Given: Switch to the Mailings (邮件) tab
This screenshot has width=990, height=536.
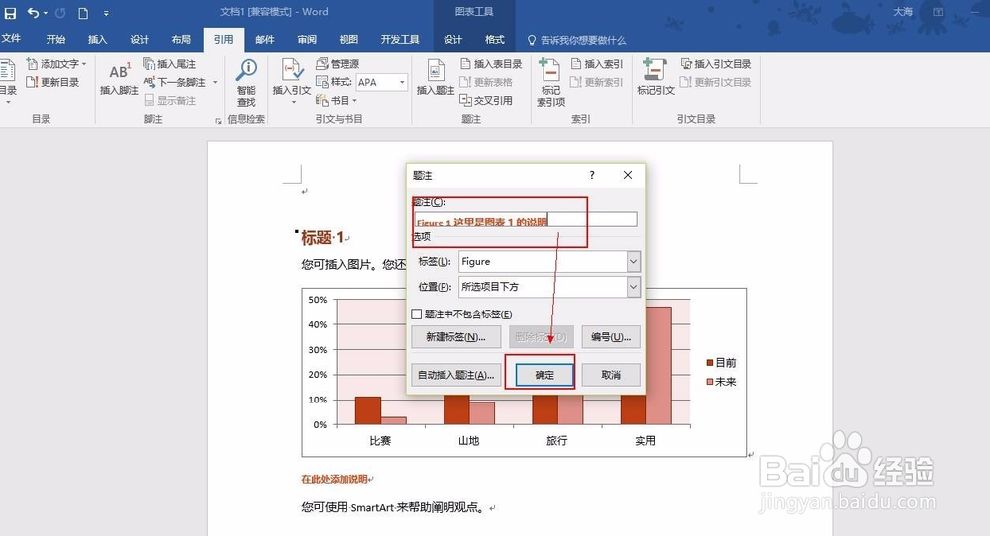Looking at the screenshot, I should pyautogui.click(x=265, y=40).
